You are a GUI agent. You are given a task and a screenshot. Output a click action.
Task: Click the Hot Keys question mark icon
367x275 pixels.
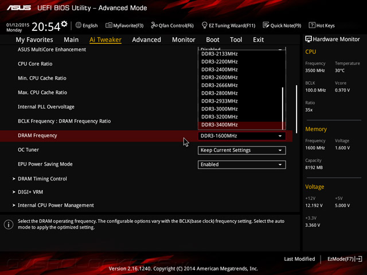pos(312,25)
